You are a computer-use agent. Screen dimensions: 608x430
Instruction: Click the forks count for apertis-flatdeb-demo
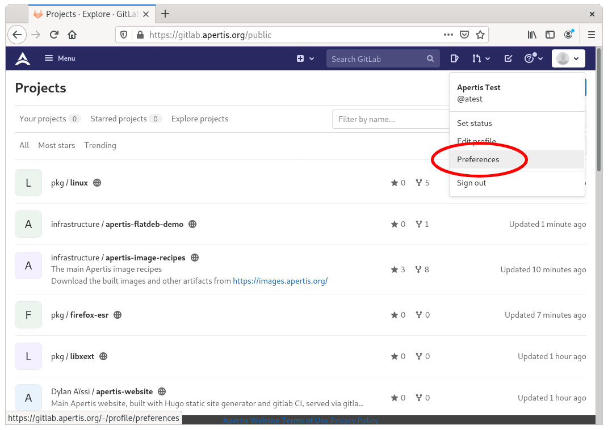point(422,224)
